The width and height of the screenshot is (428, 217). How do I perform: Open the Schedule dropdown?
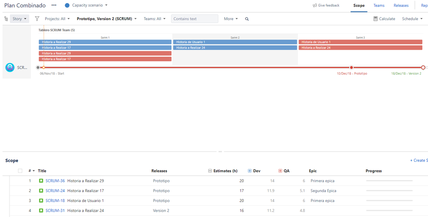pyautogui.click(x=412, y=18)
